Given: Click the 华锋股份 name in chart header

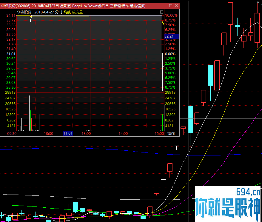Looking at the screenshot, I should coord(24,12).
